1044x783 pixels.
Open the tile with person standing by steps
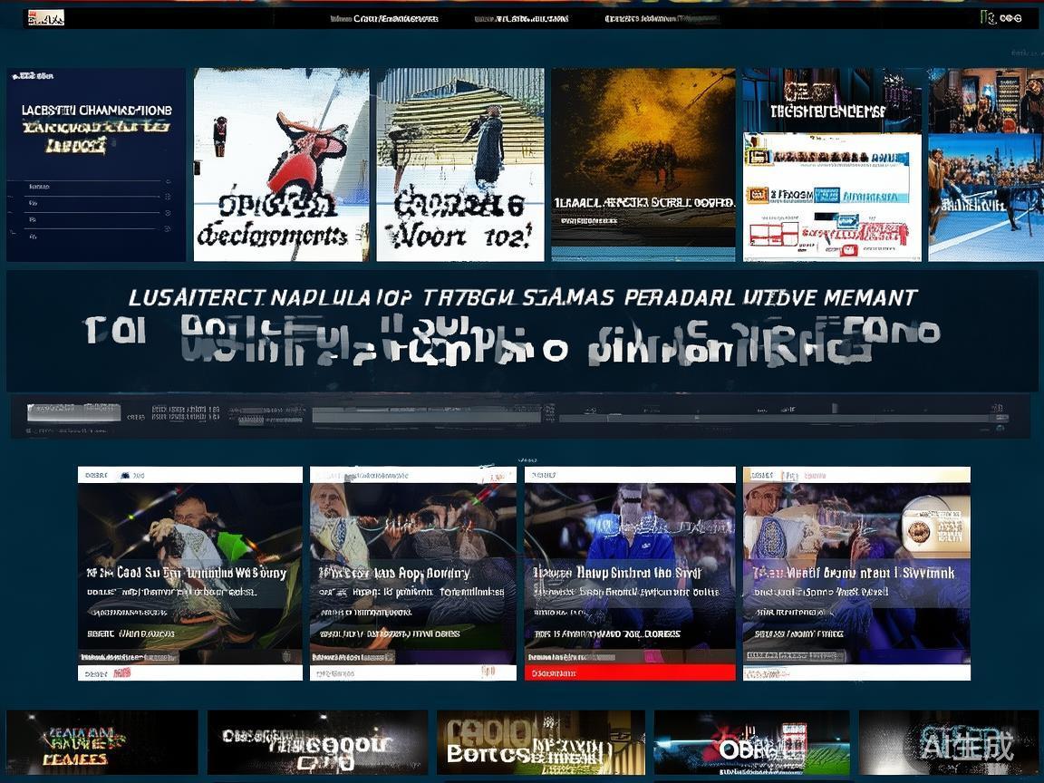point(460,165)
